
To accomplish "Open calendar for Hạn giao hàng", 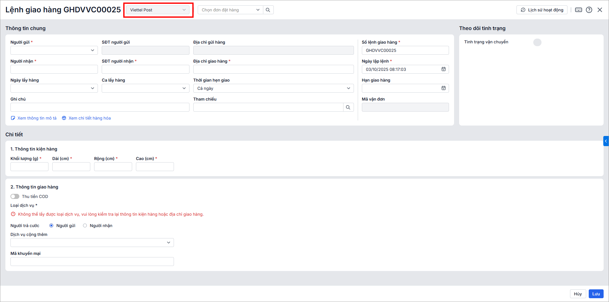I will [444, 88].
